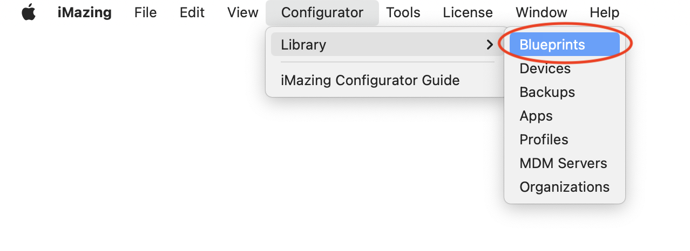690x251 pixels.
Task: Open the iMazing Configurator Guide
Action: 370,81
